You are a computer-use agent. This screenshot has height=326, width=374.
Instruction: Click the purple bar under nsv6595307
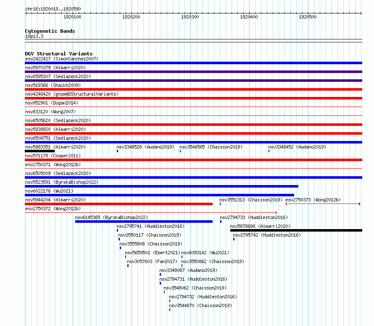[x=193, y=81]
